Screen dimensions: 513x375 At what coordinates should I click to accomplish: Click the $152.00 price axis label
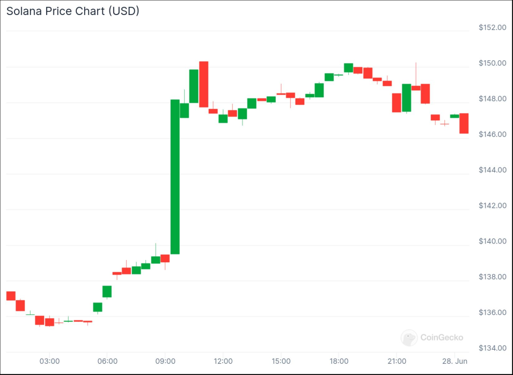pos(493,27)
